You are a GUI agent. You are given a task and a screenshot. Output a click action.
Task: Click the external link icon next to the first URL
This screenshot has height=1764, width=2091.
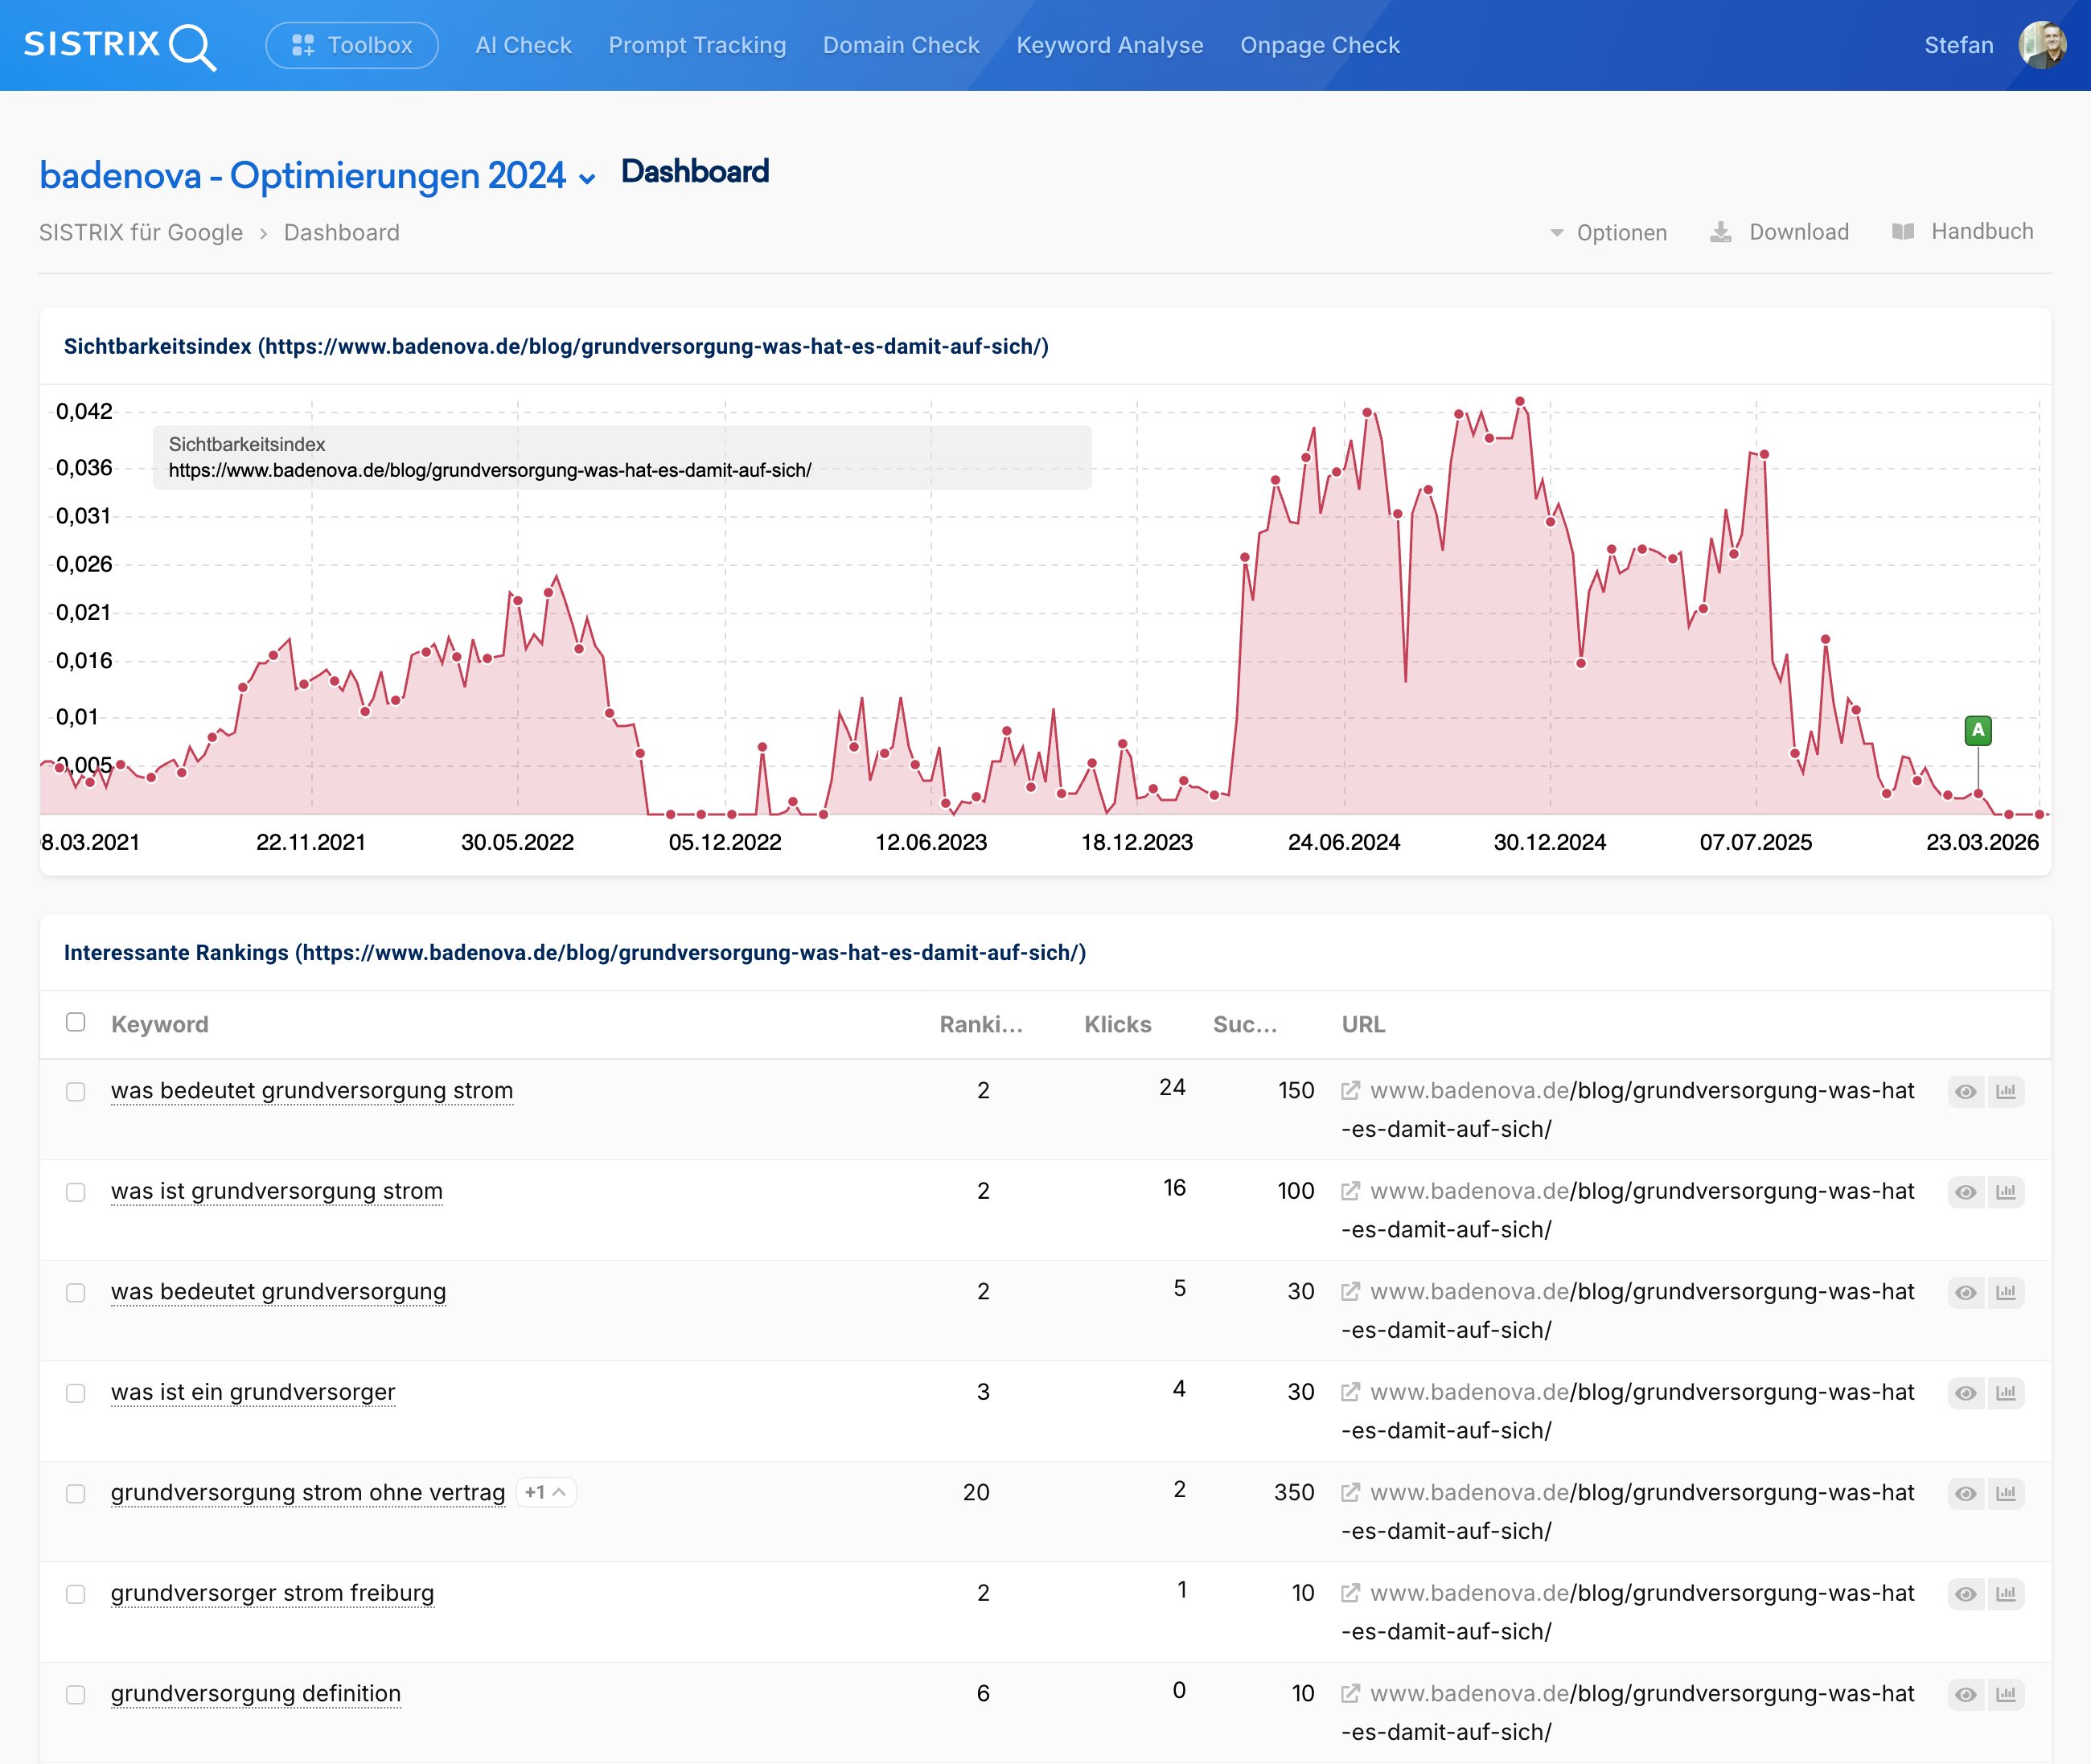coord(1351,1091)
